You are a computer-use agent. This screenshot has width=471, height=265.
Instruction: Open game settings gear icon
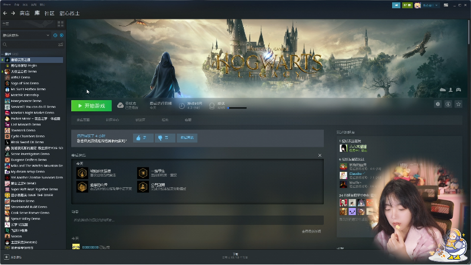[x=437, y=104]
